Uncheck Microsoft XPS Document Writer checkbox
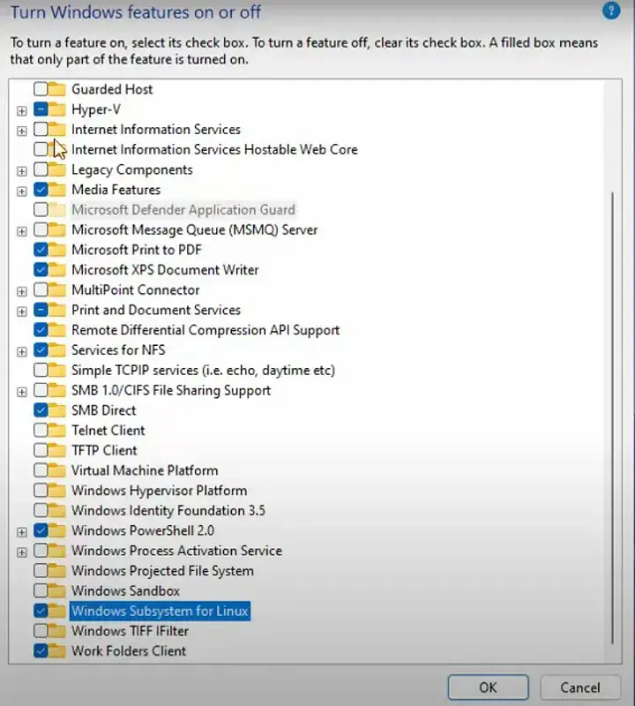635x706 pixels. click(41, 270)
